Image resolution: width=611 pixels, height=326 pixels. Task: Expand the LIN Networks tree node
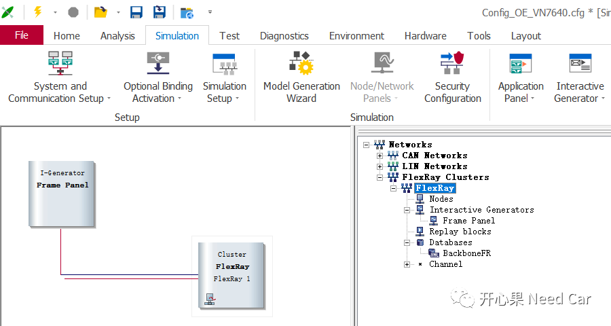point(380,166)
